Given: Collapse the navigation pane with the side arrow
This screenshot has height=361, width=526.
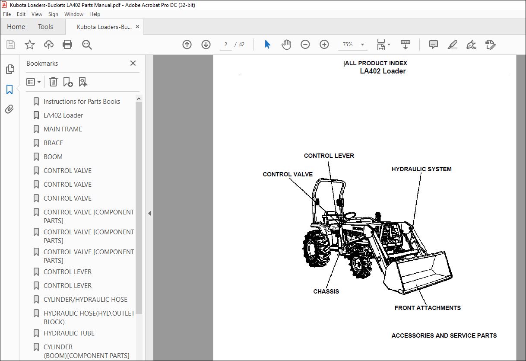Looking at the screenshot, I should point(149,213).
